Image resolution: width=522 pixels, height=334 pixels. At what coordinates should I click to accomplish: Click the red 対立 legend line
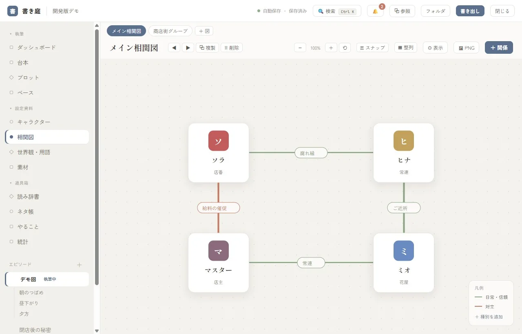pyautogui.click(x=479, y=307)
